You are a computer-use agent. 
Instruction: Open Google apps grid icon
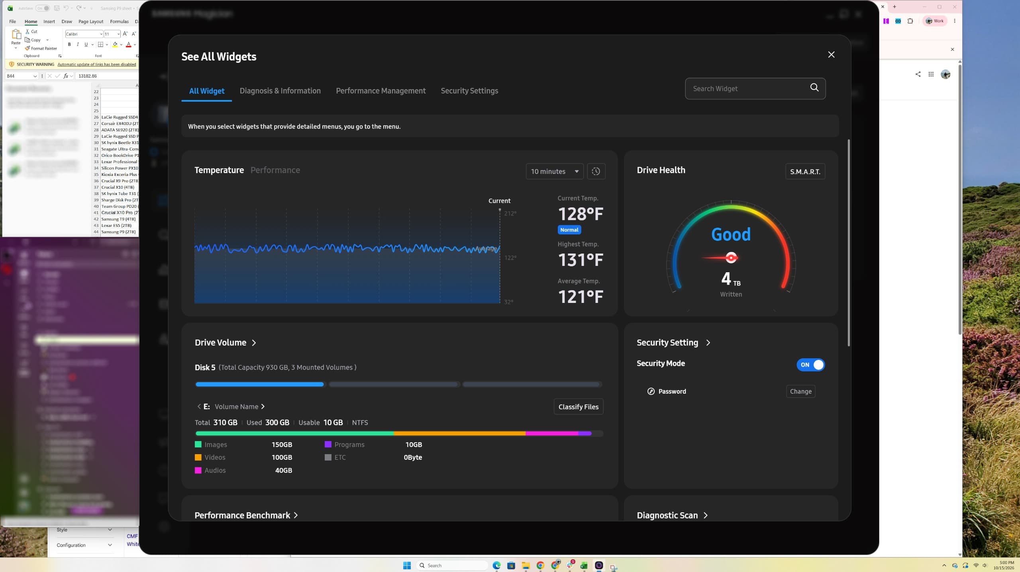pos(931,74)
